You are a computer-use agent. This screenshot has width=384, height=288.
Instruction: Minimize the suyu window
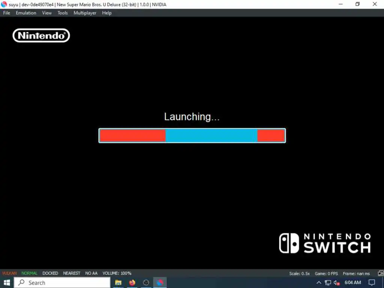coord(340,4)
